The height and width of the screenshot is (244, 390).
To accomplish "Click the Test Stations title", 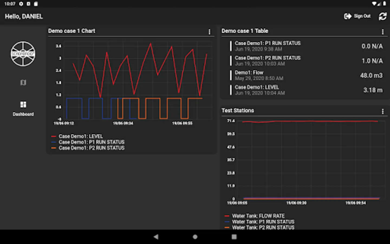I will (238, 111).
